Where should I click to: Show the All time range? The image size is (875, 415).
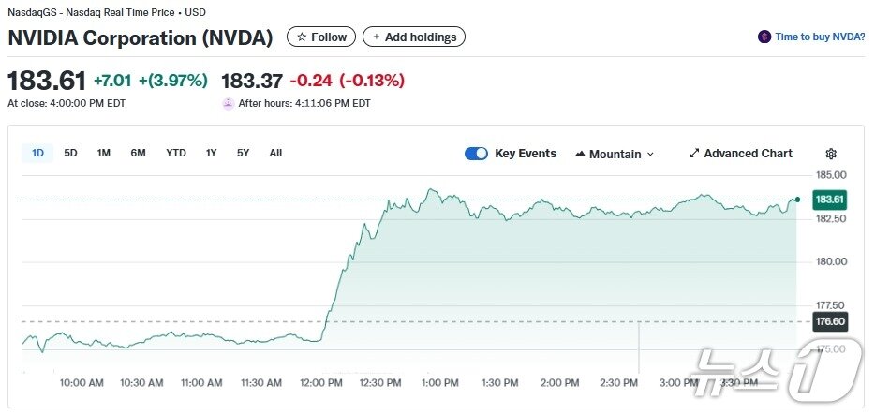pos(275,153)
